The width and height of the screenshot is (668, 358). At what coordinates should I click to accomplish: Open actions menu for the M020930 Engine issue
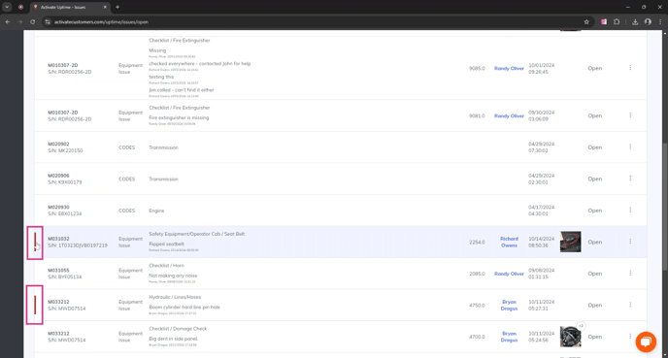click(630, 210)
